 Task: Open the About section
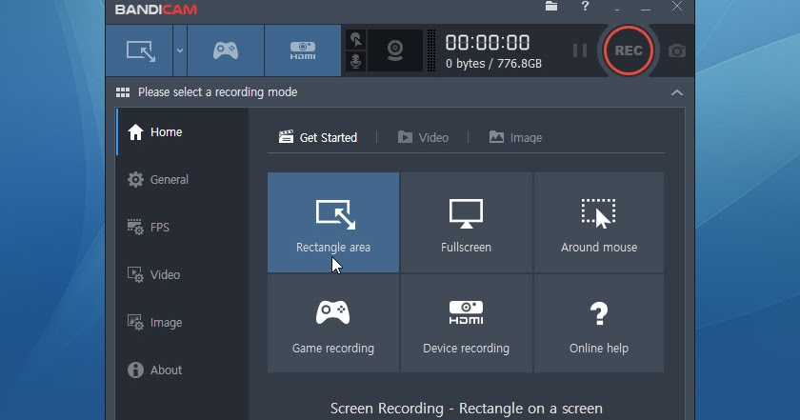(182, 370)
